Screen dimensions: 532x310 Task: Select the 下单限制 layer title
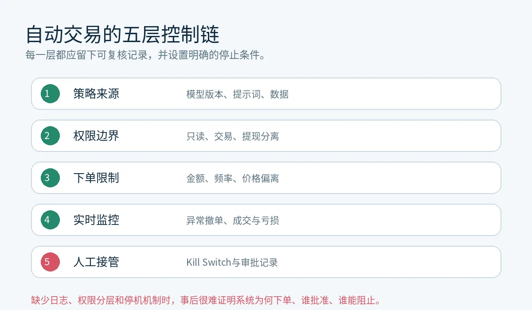[x=96, y=178]
